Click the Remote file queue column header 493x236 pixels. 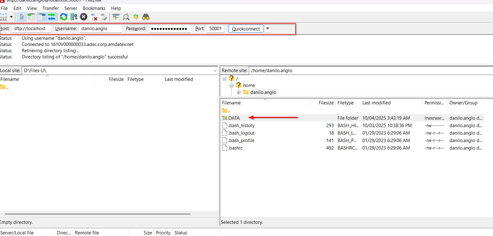point(101,233)
